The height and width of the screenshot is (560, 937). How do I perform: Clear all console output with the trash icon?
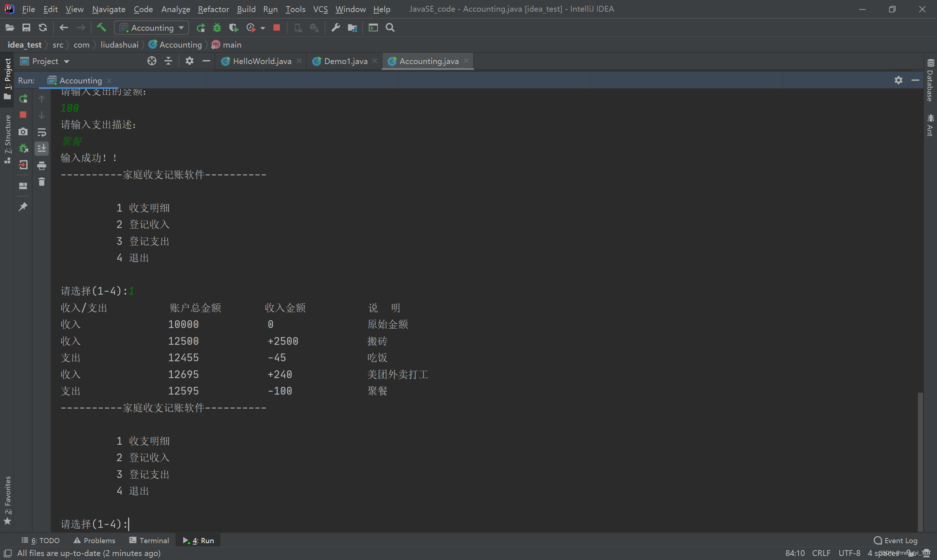pyautogui.click(x=42, y=182)
